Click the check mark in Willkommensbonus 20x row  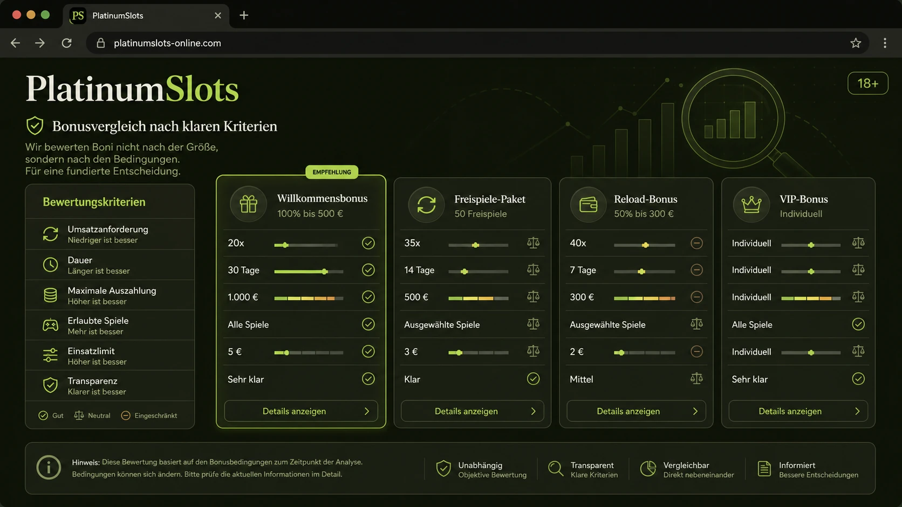pos(368,243)
